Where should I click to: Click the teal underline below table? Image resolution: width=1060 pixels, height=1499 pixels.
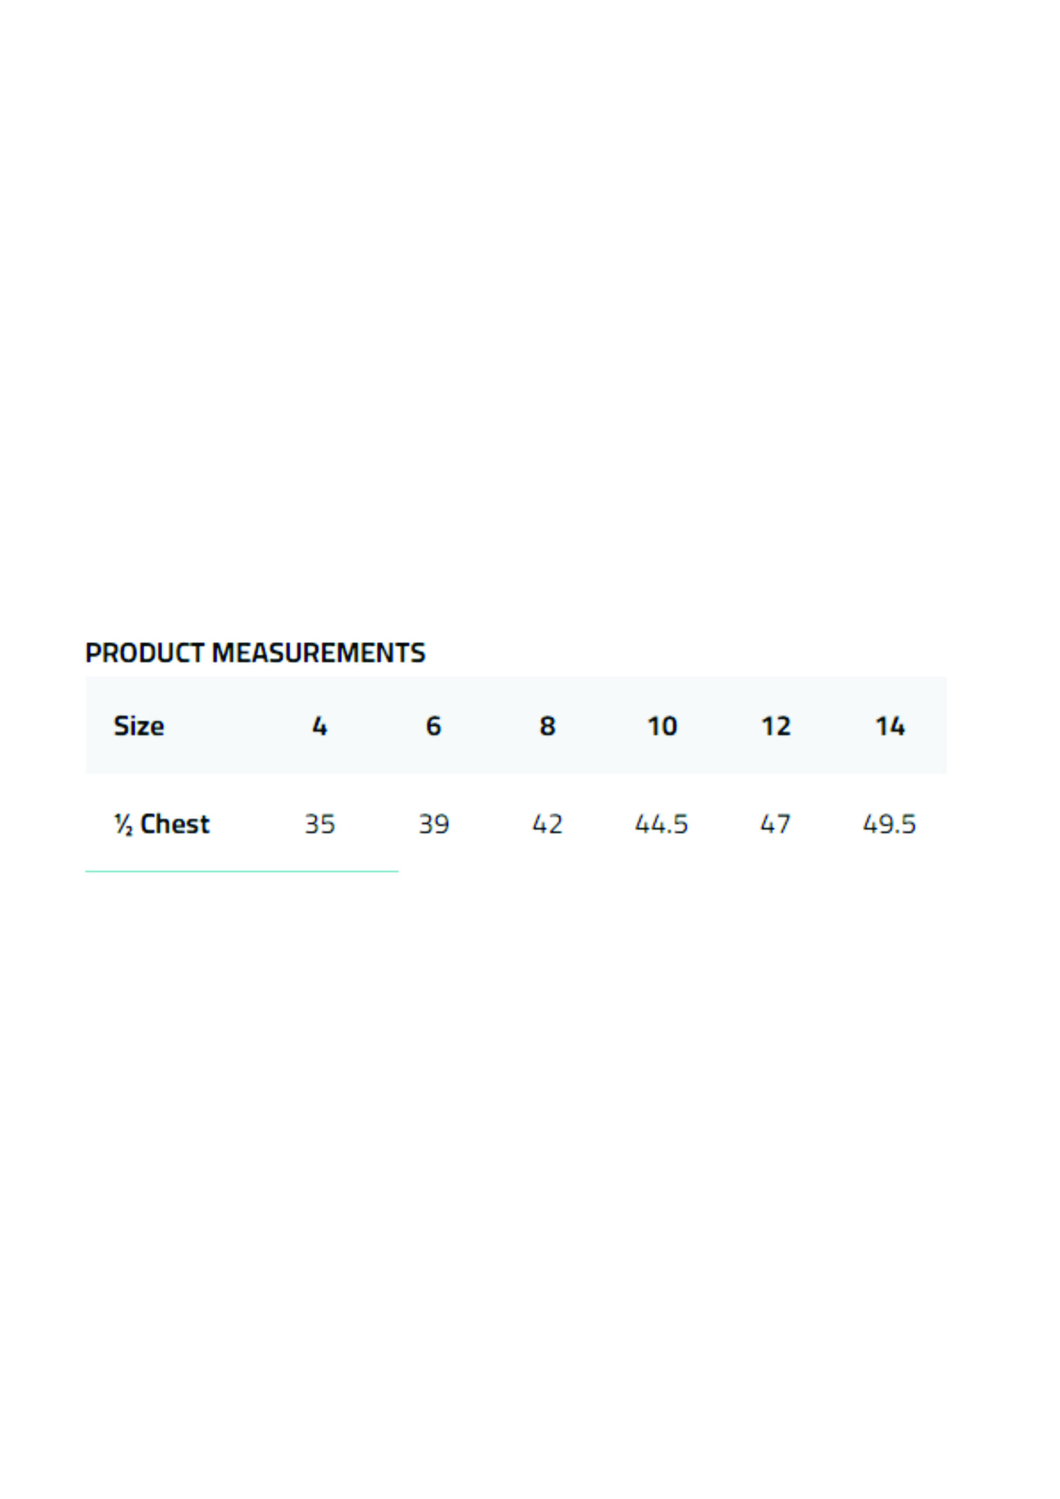point(242,872)
